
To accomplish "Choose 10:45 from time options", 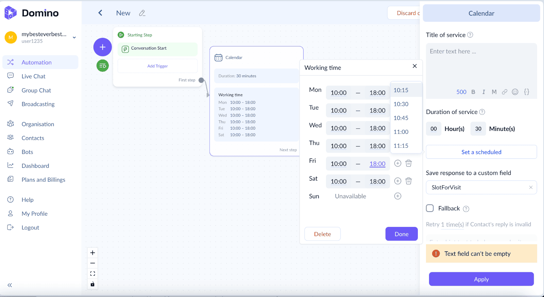I will pyautogui.click(x=406, y=118).
